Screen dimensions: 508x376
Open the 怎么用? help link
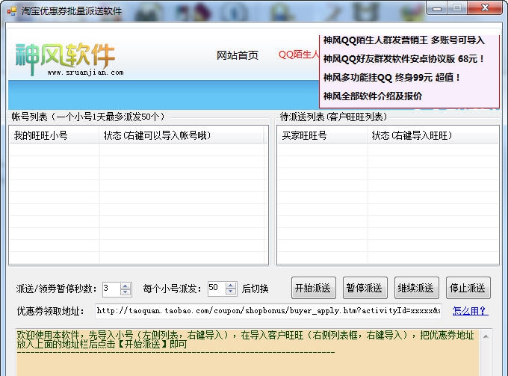coord(470,311)
